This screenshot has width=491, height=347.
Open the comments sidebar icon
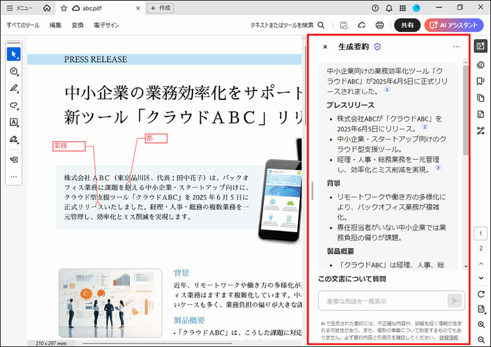click(x=481, y=65)
